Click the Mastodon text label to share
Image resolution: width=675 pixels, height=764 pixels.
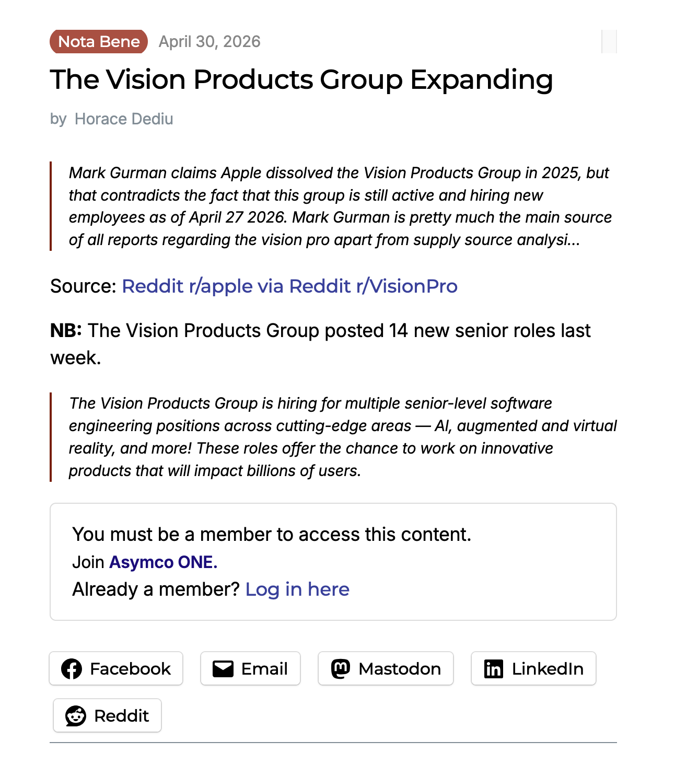click(400, 669)
